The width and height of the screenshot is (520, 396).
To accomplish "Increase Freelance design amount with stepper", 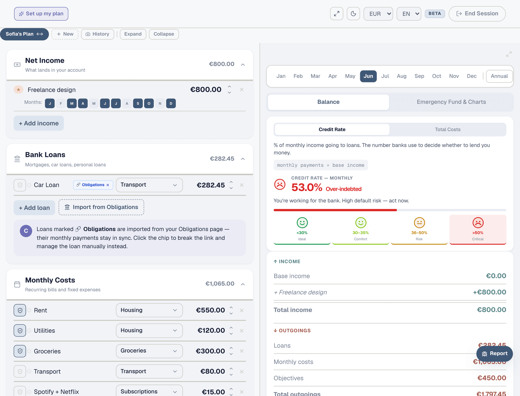I will point(229,87).
